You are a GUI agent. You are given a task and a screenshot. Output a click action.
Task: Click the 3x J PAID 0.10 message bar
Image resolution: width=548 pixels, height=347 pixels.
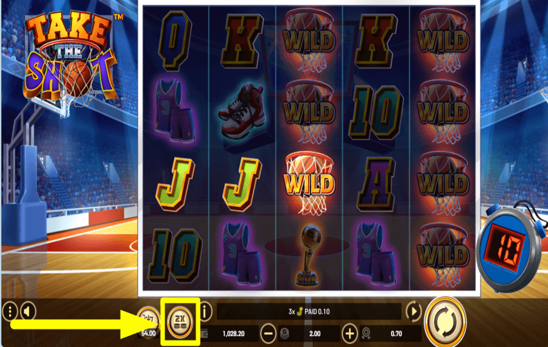click(x=309, y=311)
